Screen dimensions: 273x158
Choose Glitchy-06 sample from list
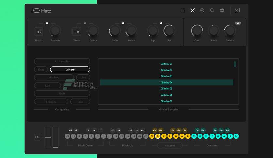[167, 95]
